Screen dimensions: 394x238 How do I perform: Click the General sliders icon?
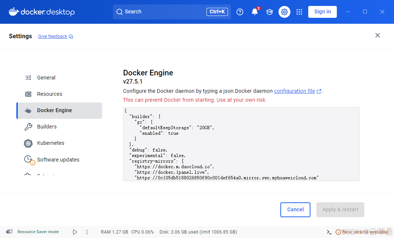point(28,78)
